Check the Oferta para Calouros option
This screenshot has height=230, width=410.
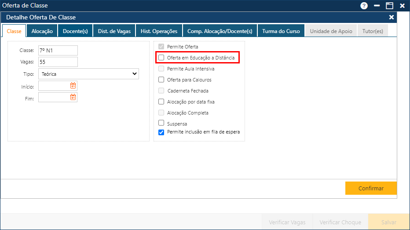tap(161, 80)
